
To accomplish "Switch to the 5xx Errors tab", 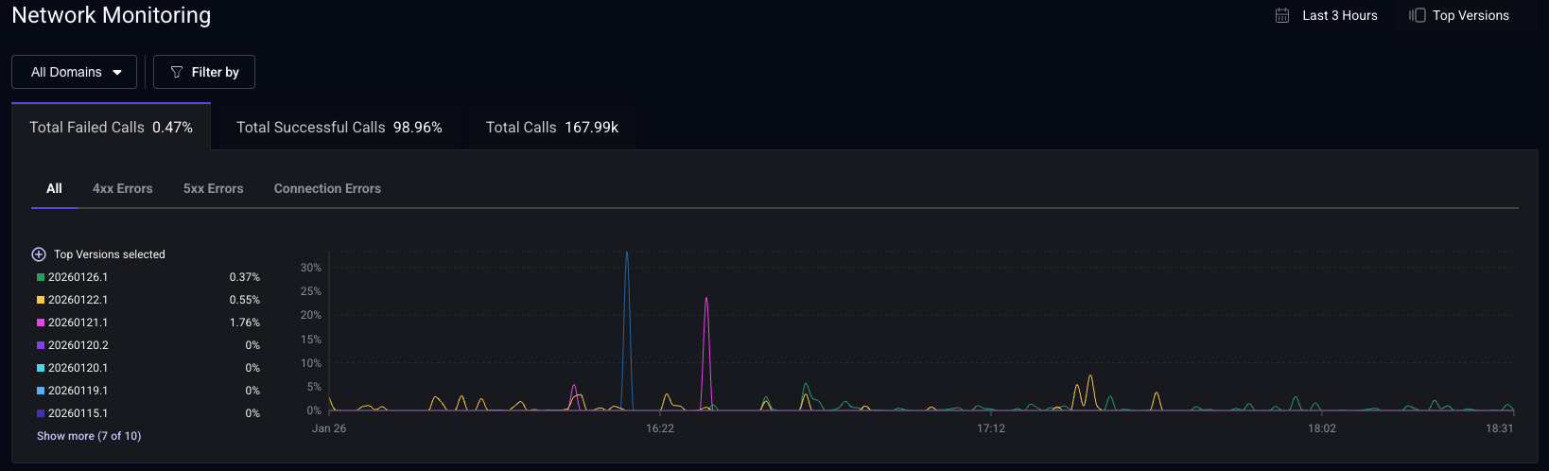I will point(213,188).
